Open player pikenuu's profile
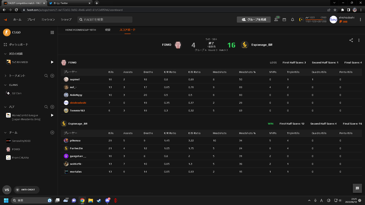 75,140
